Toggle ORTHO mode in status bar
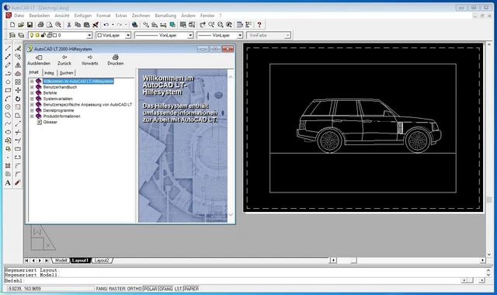497x295 pixels. (134, 289)
